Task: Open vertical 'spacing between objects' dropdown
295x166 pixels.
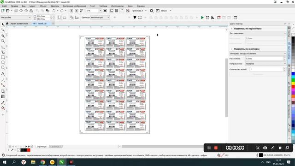Action: pyautogui.click(x=258, y=53)
